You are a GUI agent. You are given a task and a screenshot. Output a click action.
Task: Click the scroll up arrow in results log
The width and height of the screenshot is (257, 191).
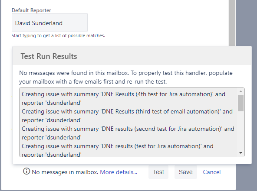(241, 91)
